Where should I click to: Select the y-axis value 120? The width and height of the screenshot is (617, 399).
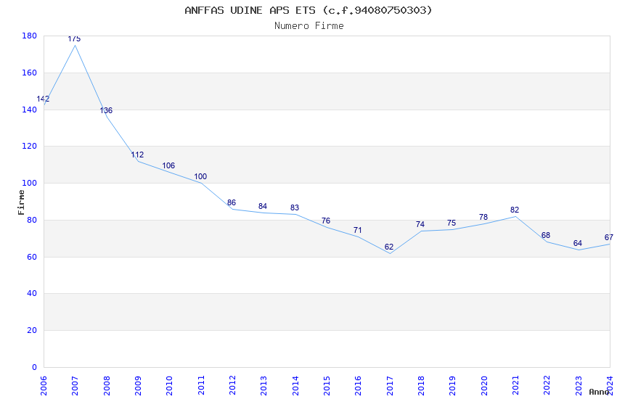pyautogui.click(x=30, y=147)
